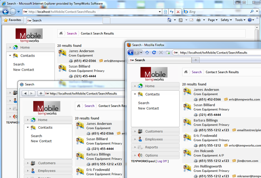Click Internet Explorer forward arrow button
The width and height of the screenshot is (261, 178).
pyautogui.click(x=13, y=12)
